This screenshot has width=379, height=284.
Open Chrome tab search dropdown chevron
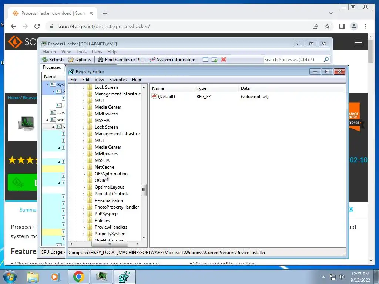331,13
